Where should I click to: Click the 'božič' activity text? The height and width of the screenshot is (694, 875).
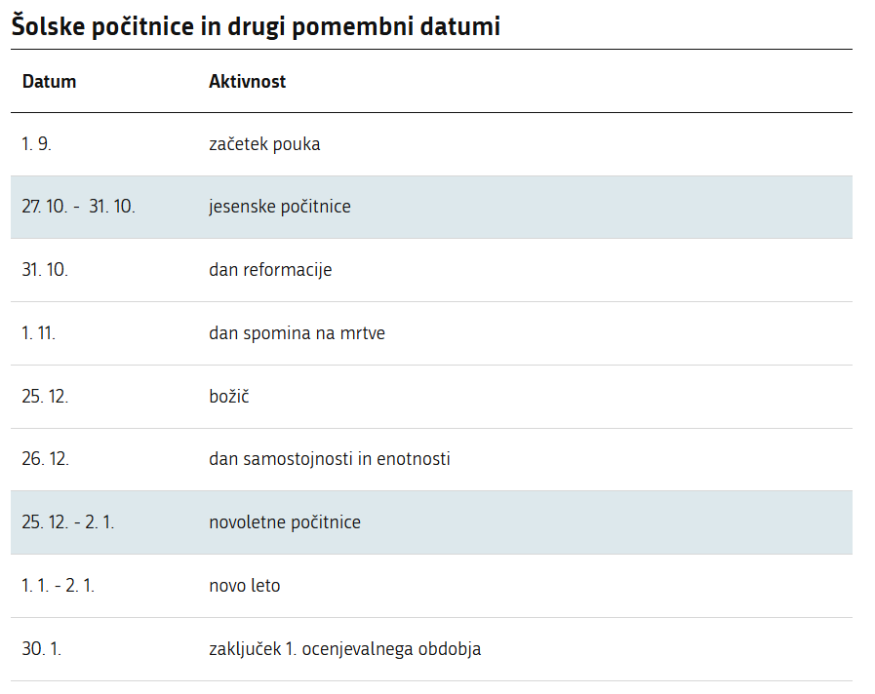[x=229, y=397]
